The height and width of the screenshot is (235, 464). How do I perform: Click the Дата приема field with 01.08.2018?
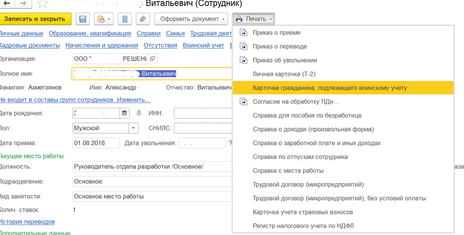[x=96, y=143]
